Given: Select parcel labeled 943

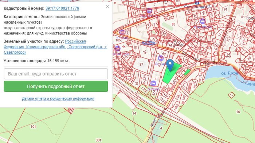Looking at the screenshot, I should (184, 83).
